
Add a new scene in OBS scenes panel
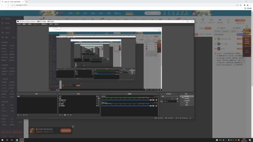pyautogui.click(x=18, y=115)
